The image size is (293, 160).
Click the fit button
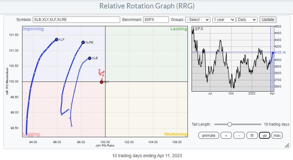point(252,135)
